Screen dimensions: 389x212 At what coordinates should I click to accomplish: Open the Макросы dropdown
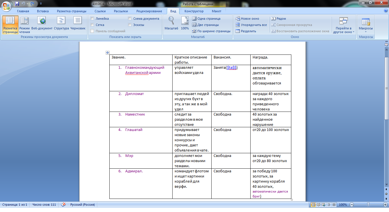(366, 25)
